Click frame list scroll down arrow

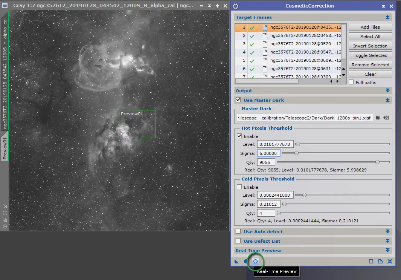pos(344,75)
